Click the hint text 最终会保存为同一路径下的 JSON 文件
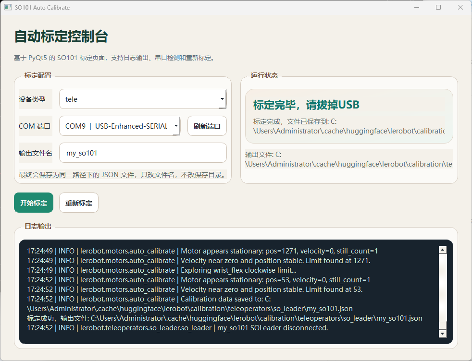The image size is (472, 361). point(122,175)
